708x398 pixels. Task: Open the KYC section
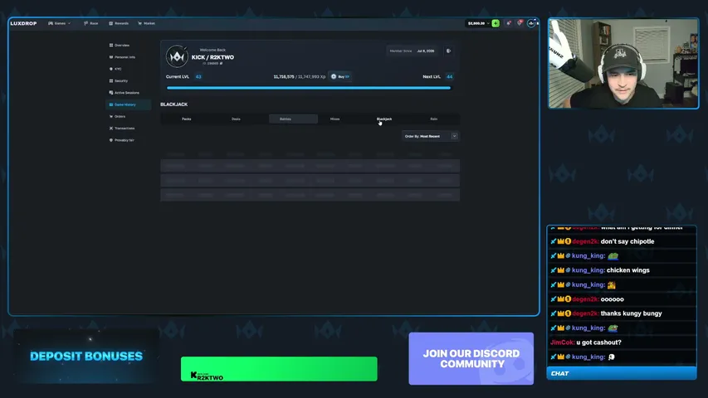click(115, 69)
